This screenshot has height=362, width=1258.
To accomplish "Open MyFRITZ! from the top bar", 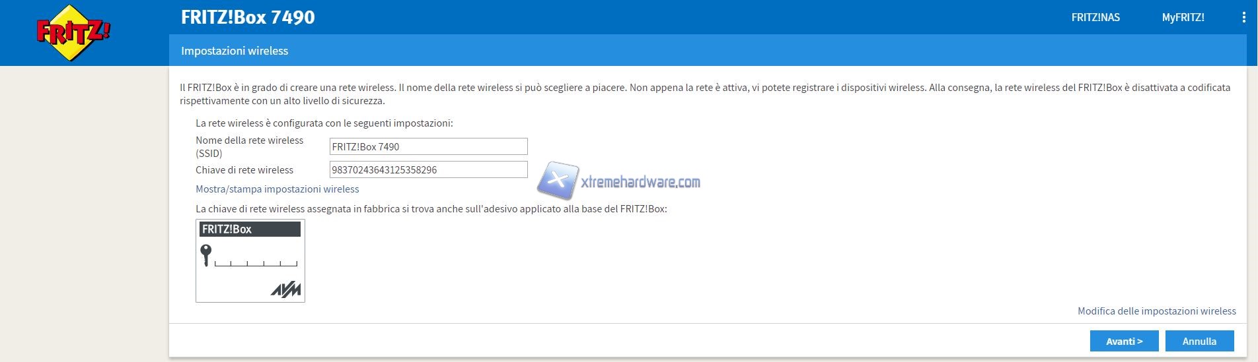I will [x=1183, y=18].
